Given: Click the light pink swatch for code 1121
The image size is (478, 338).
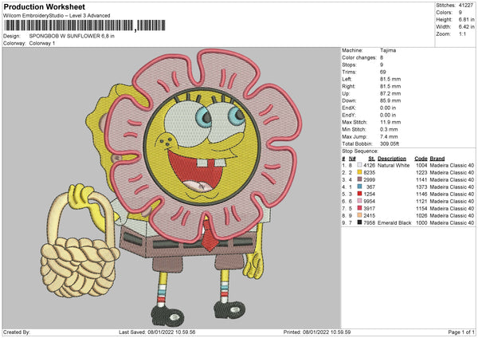Looking at the screenshot, I should [x=360, y=201].
